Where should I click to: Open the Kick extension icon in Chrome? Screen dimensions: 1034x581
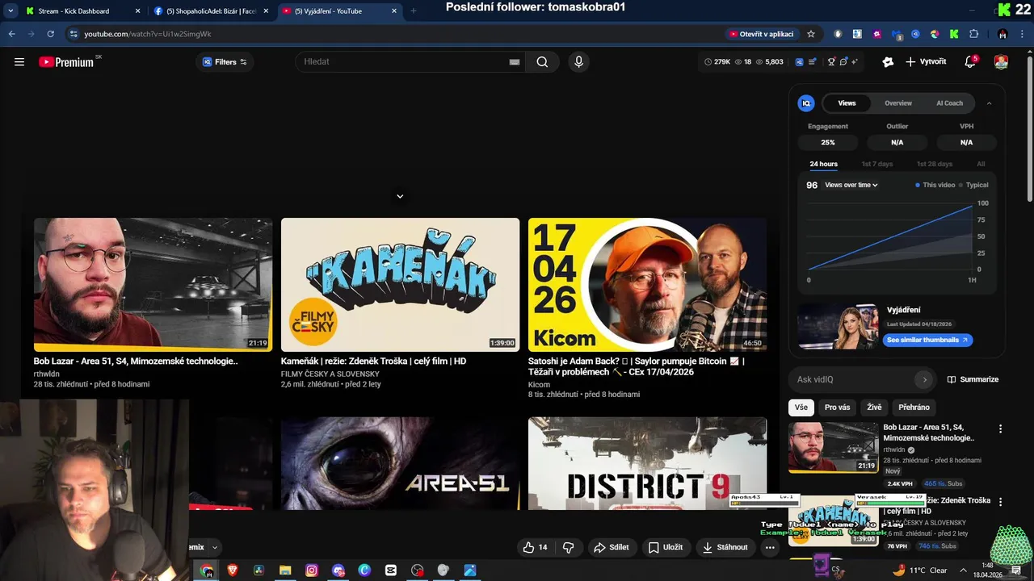click(x=954, y=34)
